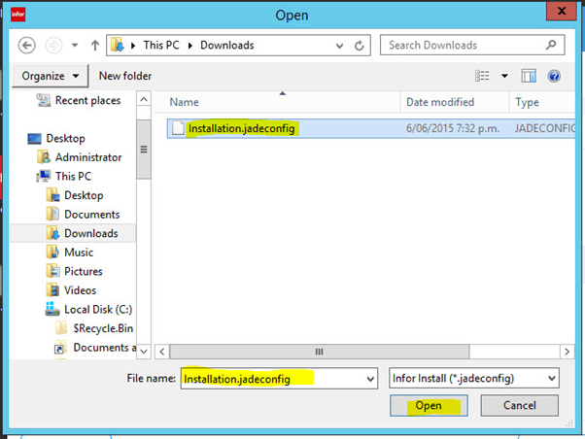This screenshot has height=439, width=585.
Task: Select Downloads in the navigation tree
Action: coord(90,233)
